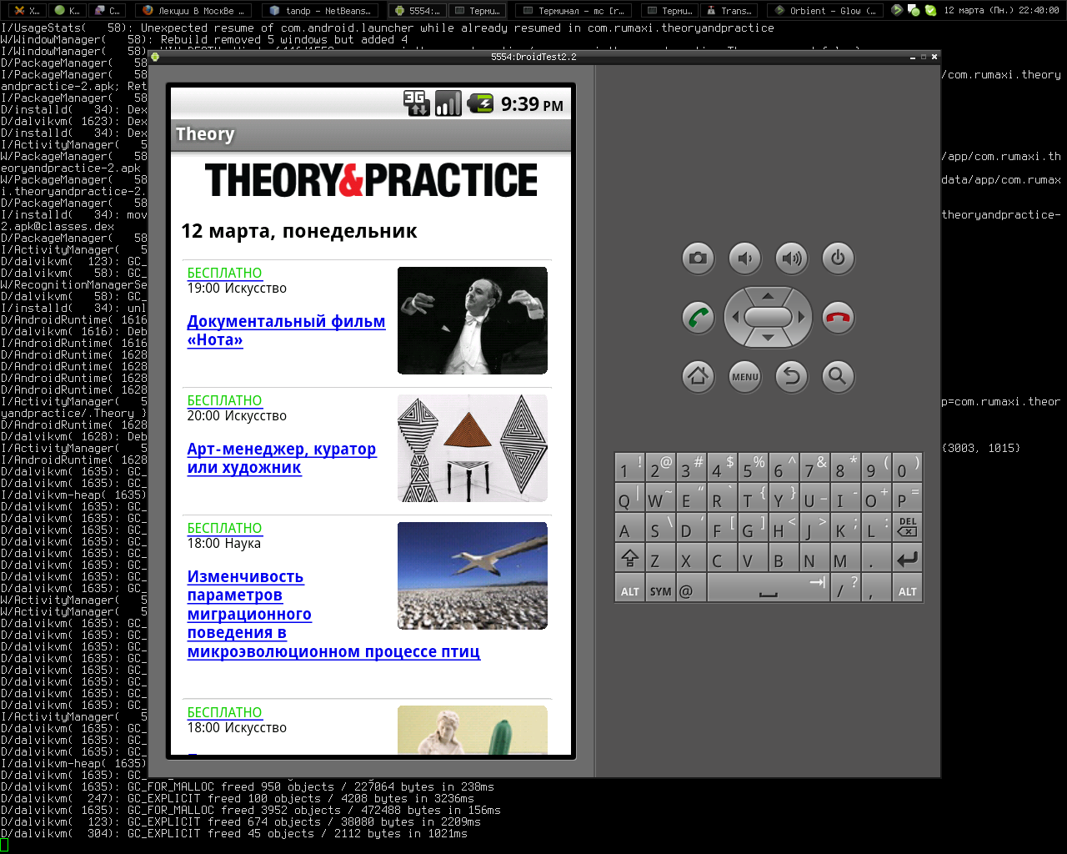This screenshot has width=1067, height=854.
Task: Click the flying bird photo thumbnail
Action: pyautogui.click(x=472, y=575)
